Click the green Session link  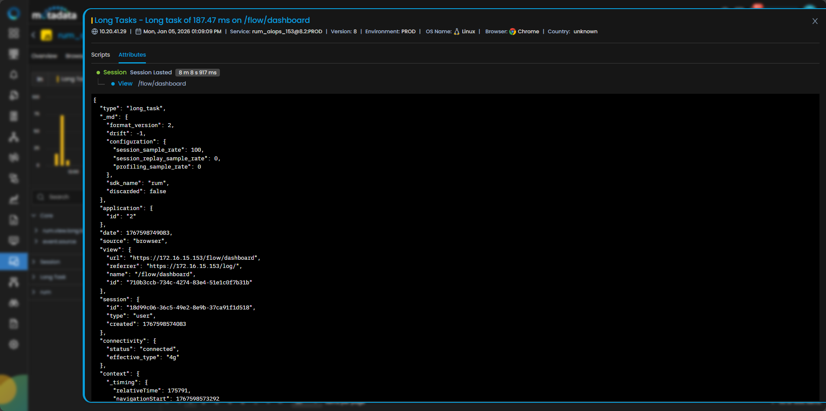click(115, 73)
